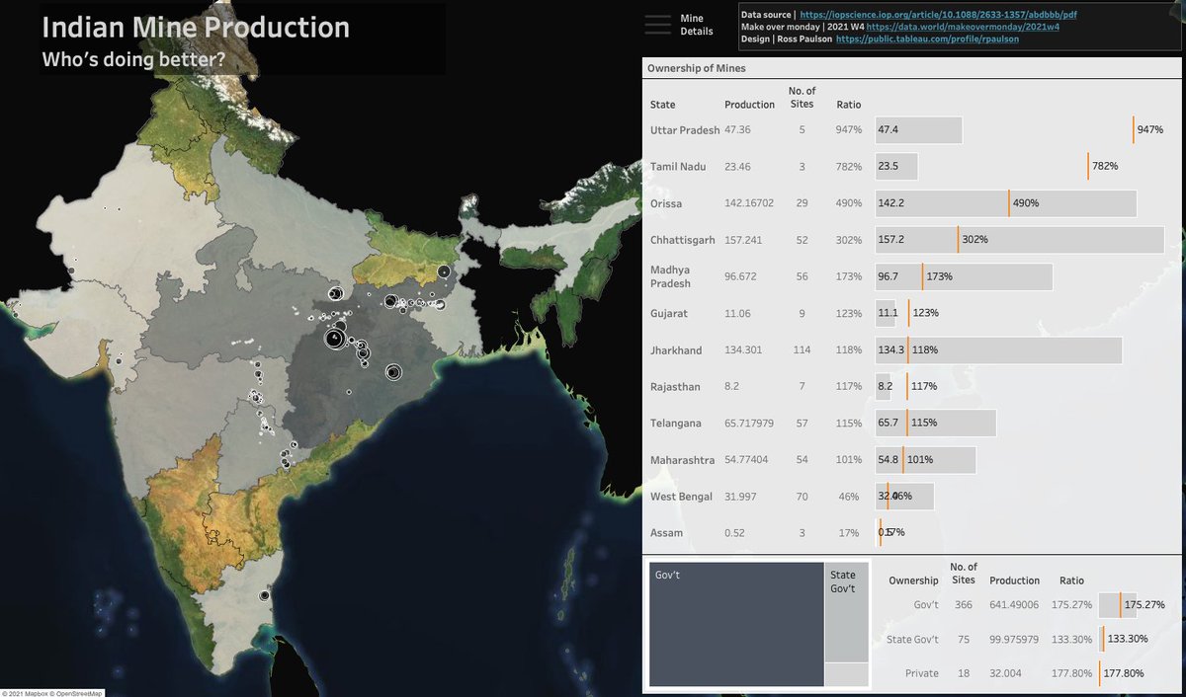Image resolution: width=1186 pixels, height=697 pixels.
Task: Click the Production column header
Action: (x=749, y=105)
